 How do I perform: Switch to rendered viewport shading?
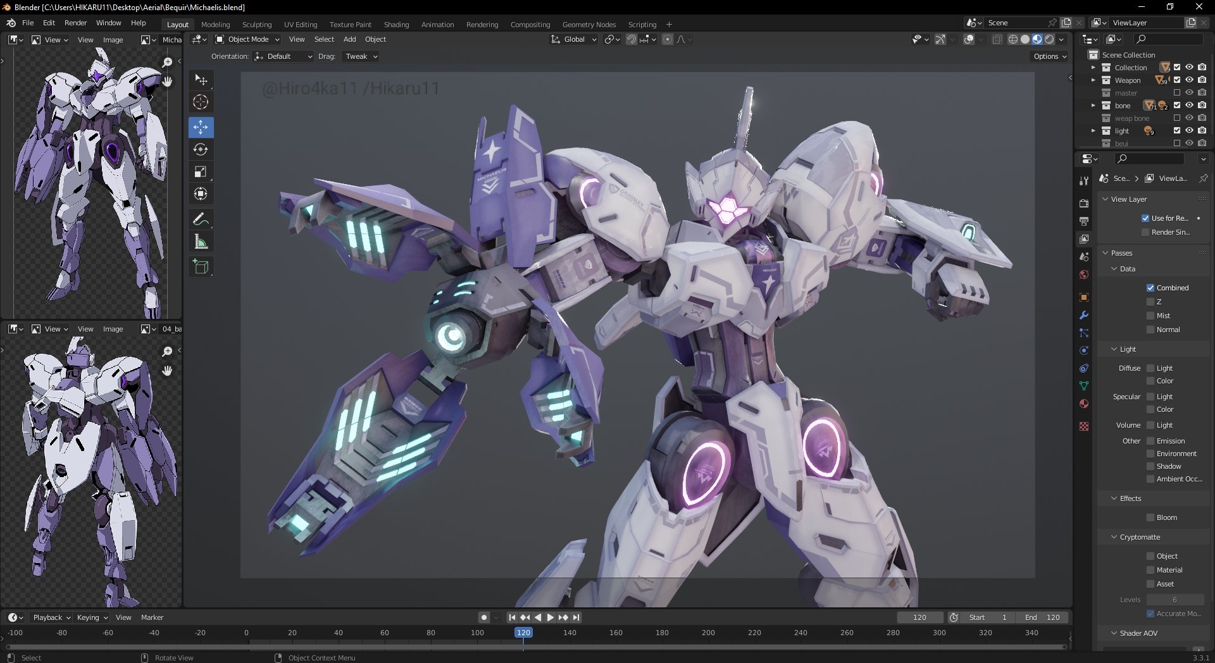1049,39
